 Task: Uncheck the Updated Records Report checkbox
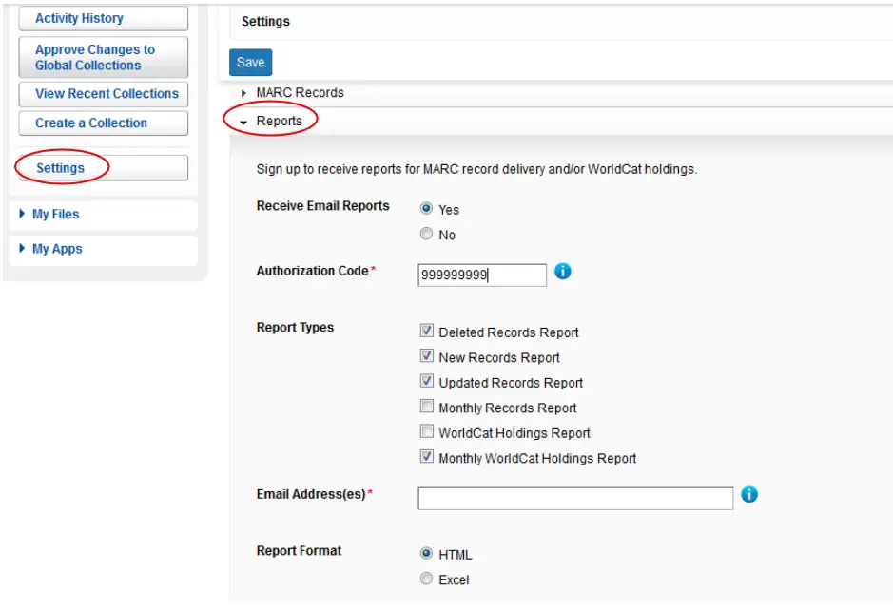tap(427, 382)
